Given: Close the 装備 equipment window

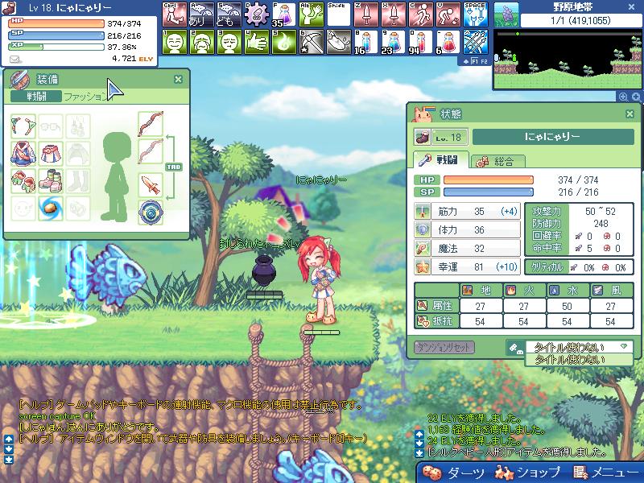Looking at the screenshot, I should (x=178, y=79).
